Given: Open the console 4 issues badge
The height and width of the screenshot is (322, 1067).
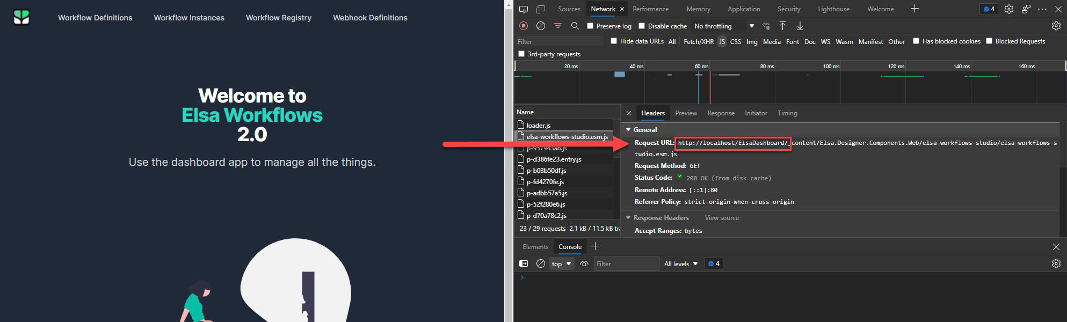Looking at the screenshot, I should tap(714, 264).
